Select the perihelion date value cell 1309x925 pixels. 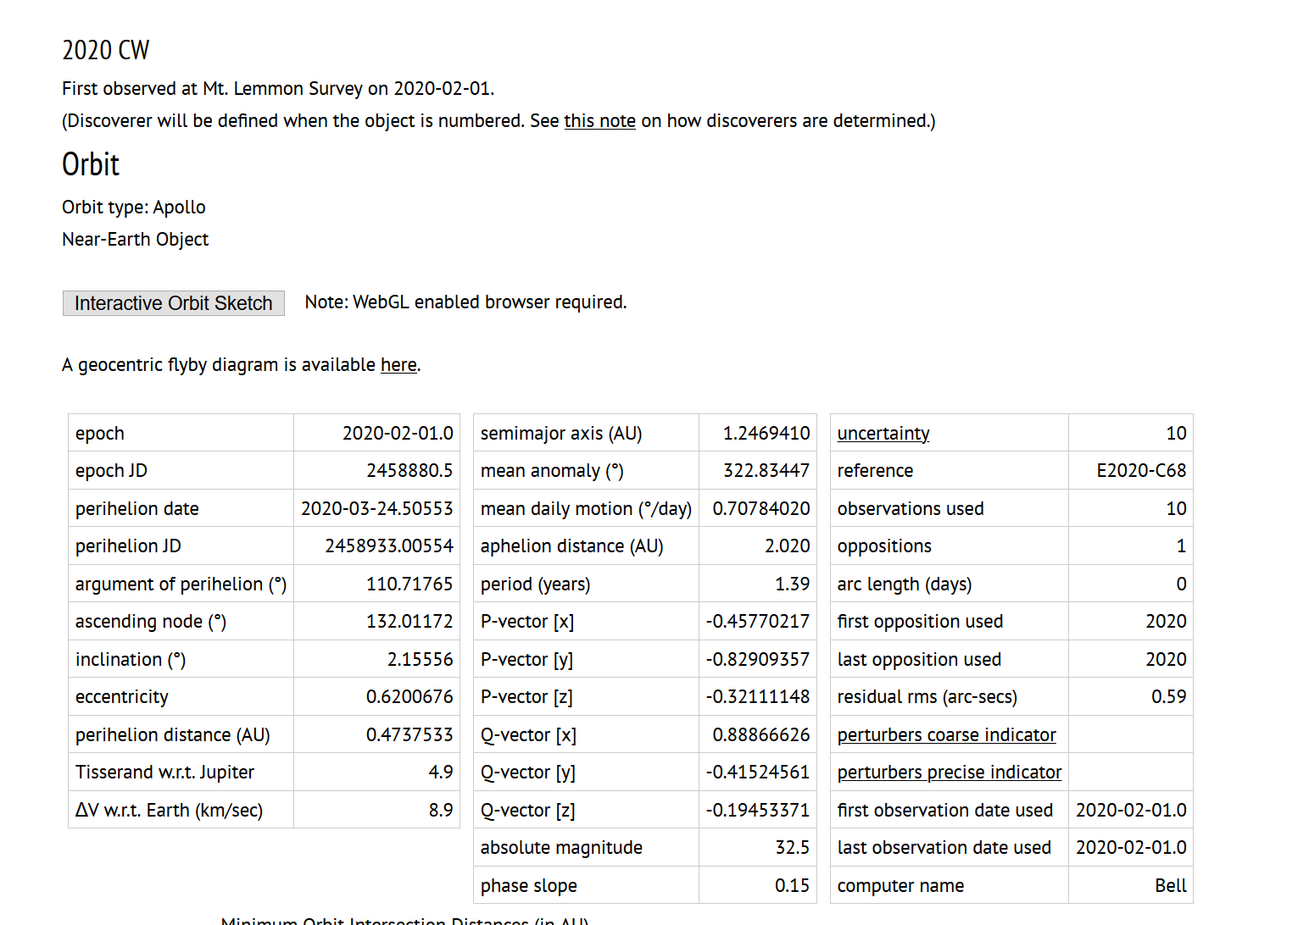tap(376, 509)
